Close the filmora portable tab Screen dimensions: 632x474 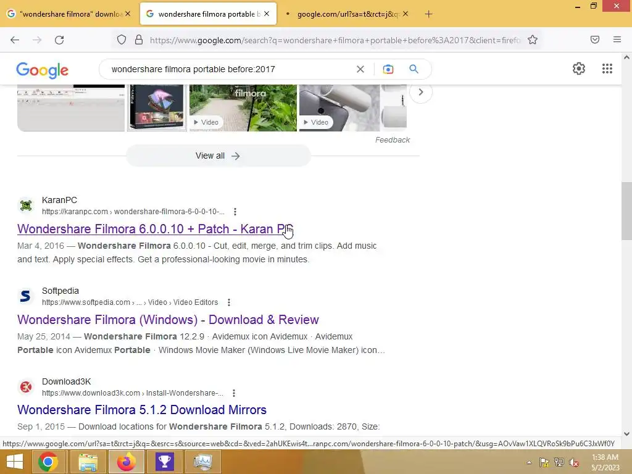click(x=267, y=14)
